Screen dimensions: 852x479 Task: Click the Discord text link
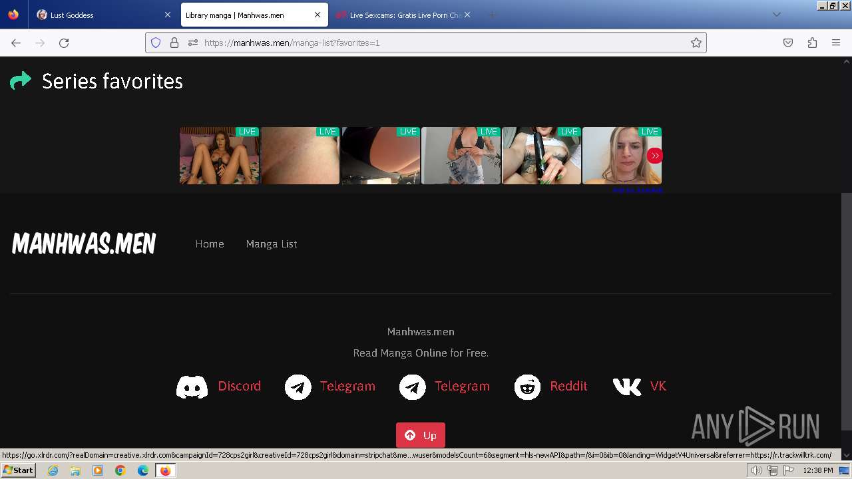[x=240, y=387]
